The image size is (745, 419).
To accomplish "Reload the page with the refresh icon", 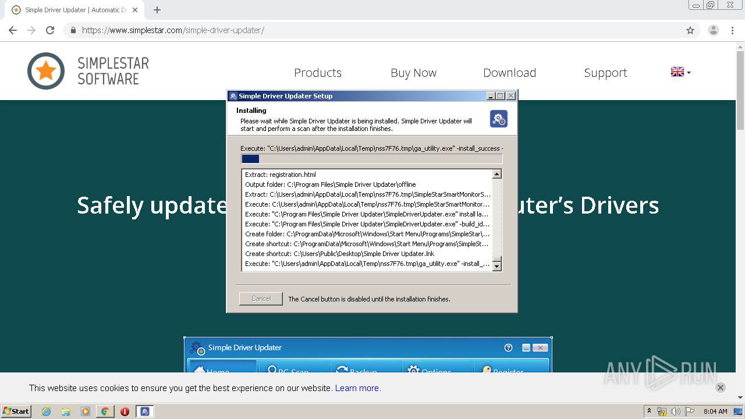I will (x=50, y=30).
